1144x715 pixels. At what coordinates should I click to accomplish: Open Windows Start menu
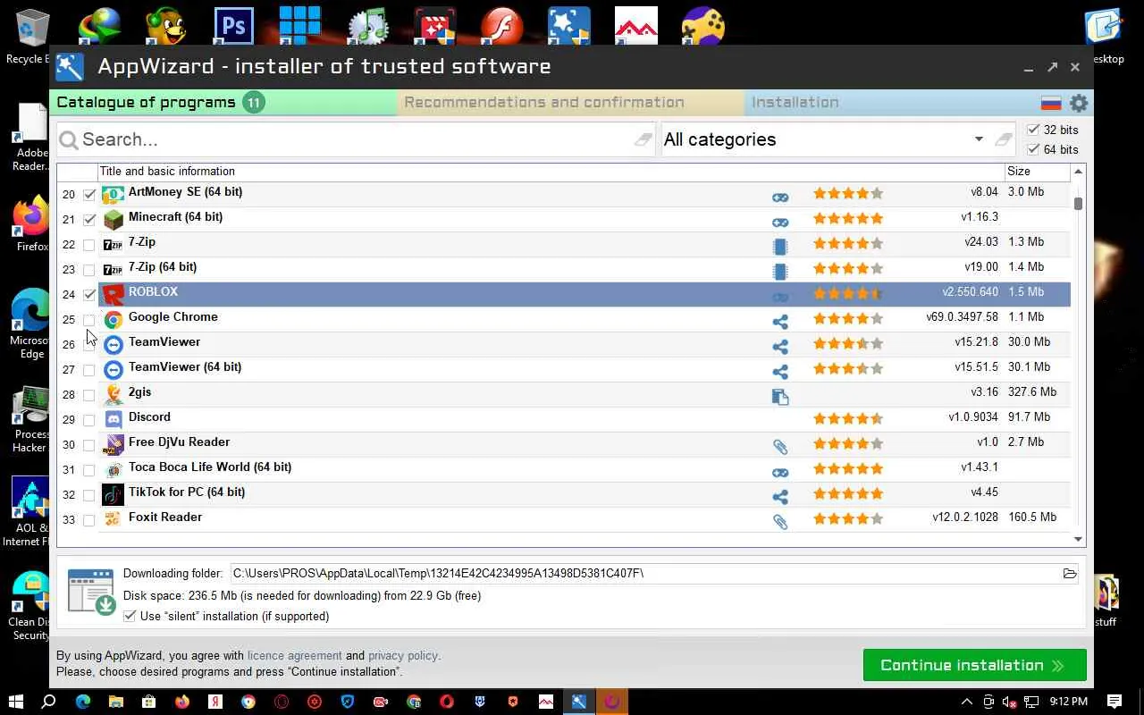(16, 702)
